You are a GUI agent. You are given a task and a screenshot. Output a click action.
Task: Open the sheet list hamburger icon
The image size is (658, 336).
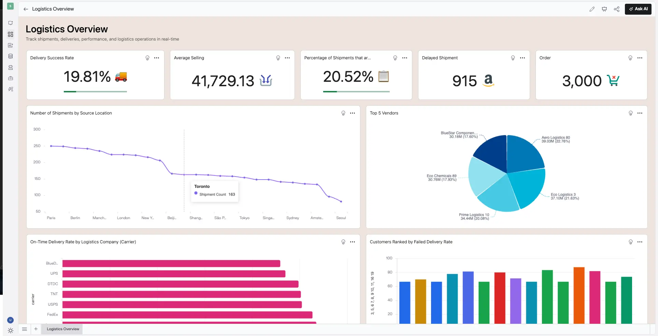pos(24,329)
